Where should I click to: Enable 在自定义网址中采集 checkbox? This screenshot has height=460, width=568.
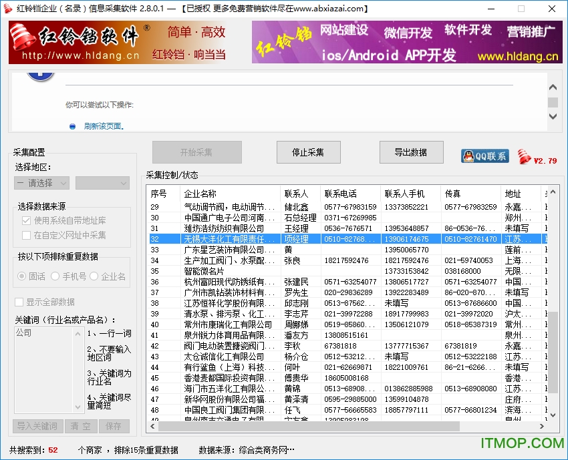pyautogui.click(x=26, y=235)
